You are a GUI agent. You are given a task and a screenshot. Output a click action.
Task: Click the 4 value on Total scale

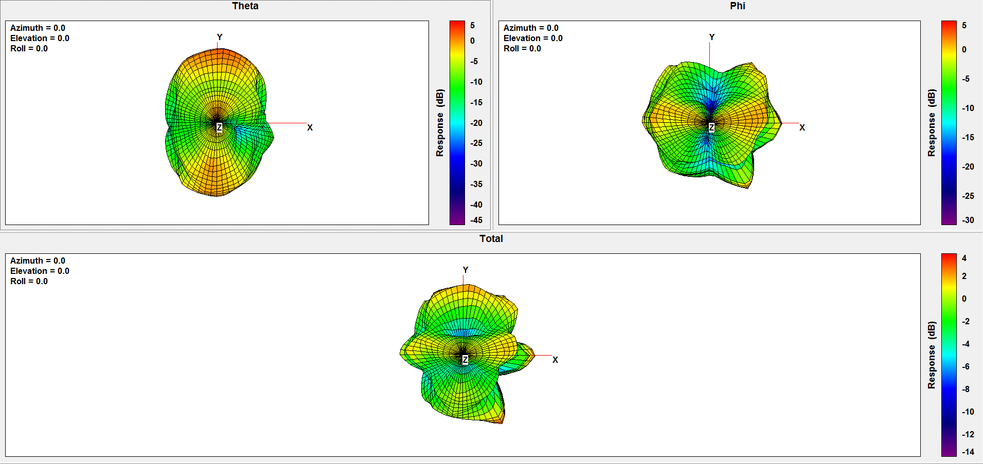click(964, 258)
